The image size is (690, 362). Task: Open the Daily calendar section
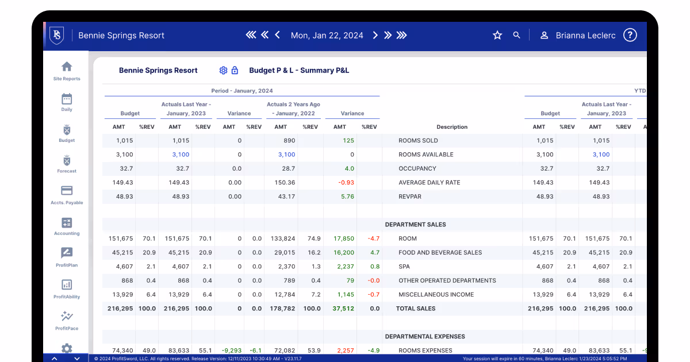(x=67, y=102)
